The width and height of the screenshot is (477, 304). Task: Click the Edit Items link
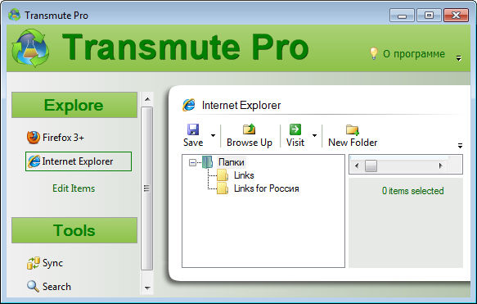(74, 188)
